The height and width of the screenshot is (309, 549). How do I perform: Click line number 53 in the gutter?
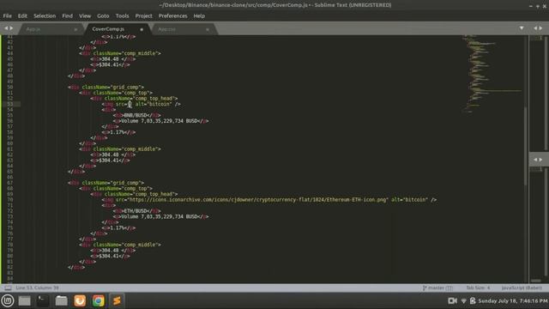(x=9, y=104)
